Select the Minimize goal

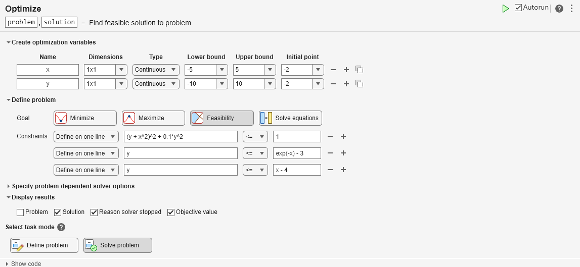pos(85,118)
